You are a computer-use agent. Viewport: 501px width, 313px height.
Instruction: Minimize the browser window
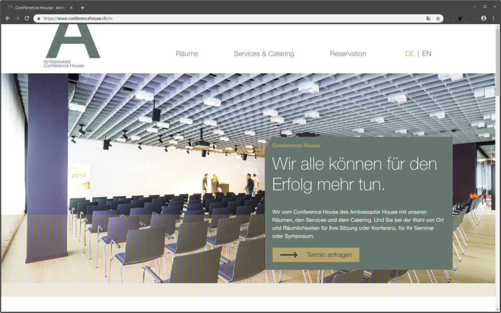coord(475,7)
